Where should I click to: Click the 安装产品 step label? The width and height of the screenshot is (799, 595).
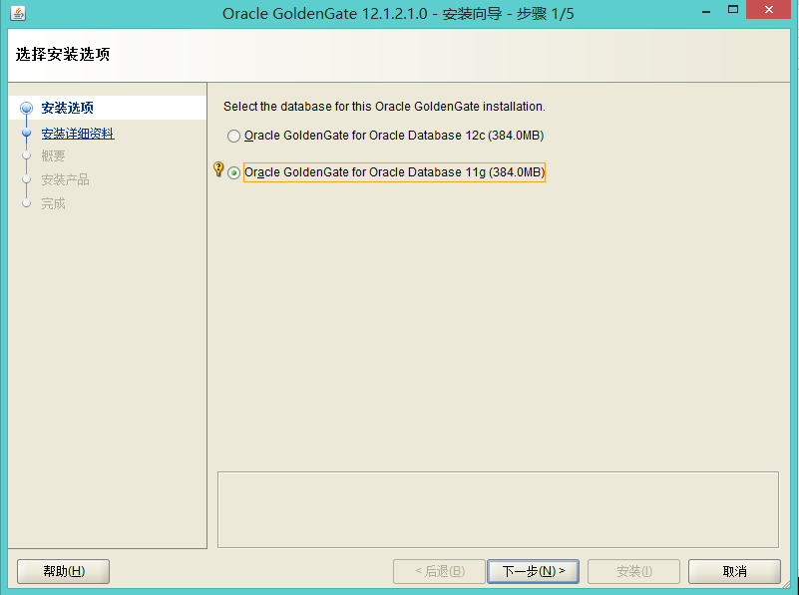(65, 179)
